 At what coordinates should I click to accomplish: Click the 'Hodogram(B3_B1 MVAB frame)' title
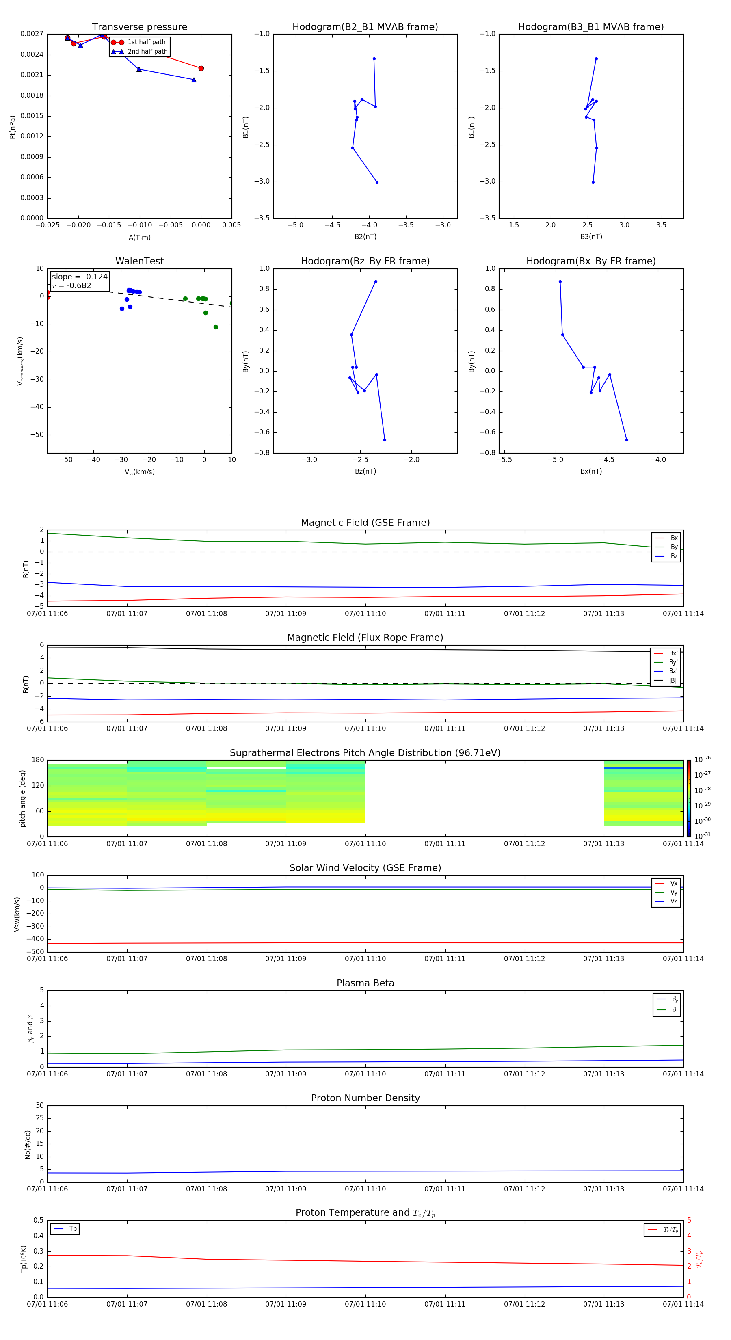point(591,27)
